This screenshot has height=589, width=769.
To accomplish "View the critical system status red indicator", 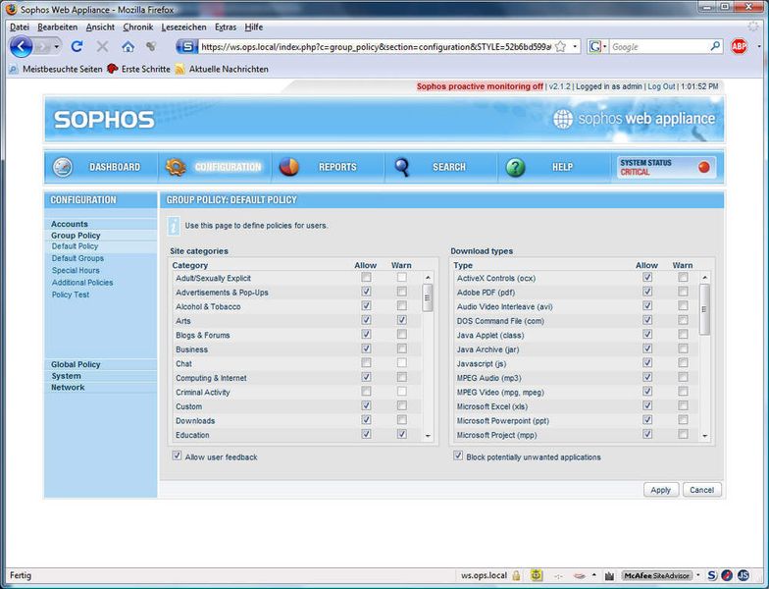I will click(x=704, y=167).
